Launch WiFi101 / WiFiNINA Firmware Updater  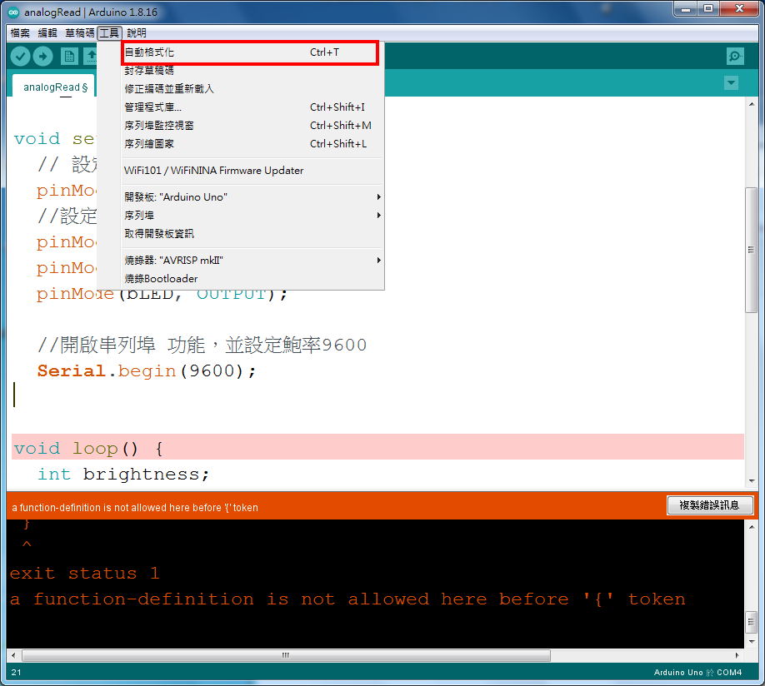click(x=252, y=171)
